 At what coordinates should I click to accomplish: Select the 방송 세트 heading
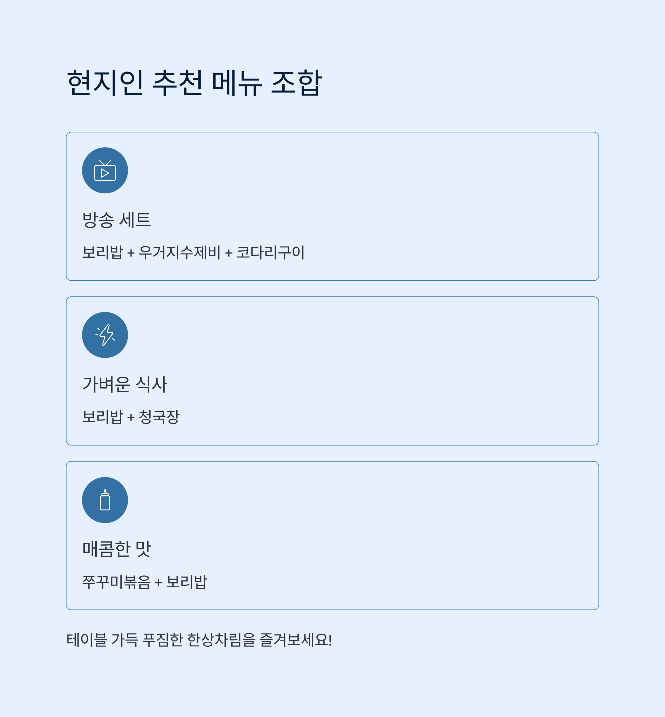click(117, 219)
